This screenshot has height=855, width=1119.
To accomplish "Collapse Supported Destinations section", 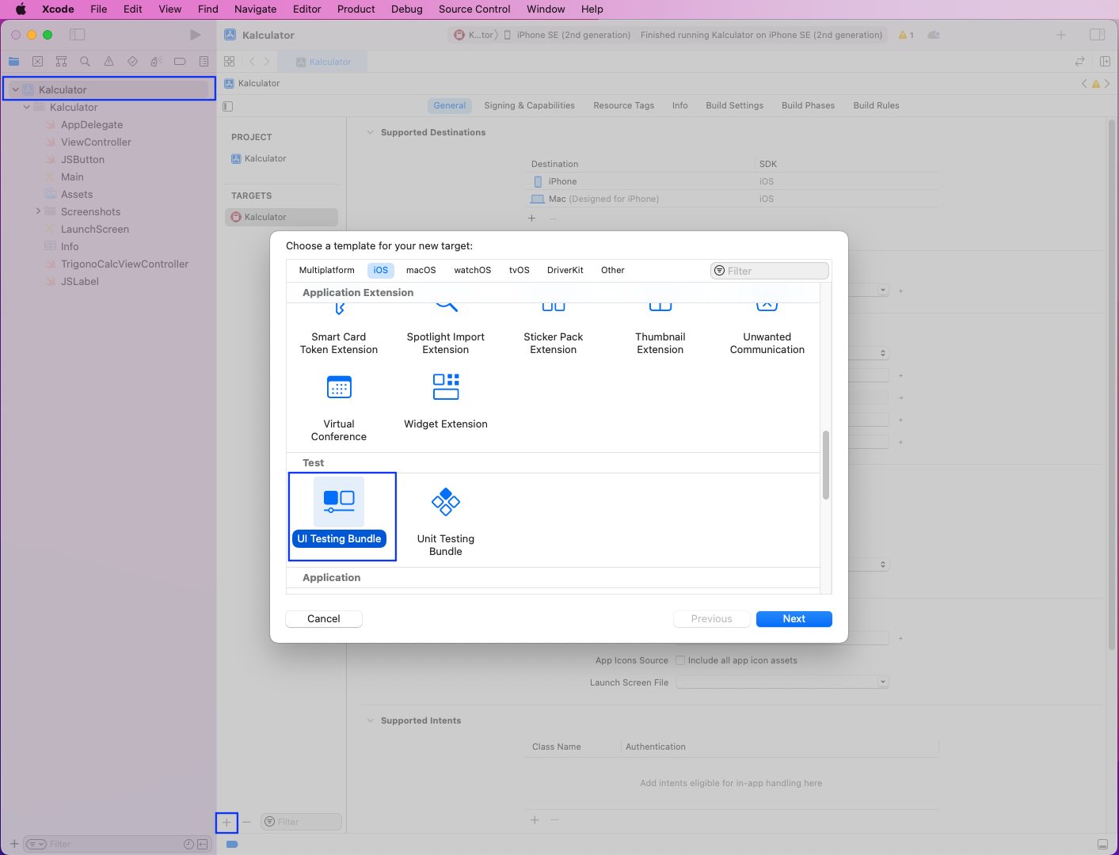I will (x=370, y=132).
